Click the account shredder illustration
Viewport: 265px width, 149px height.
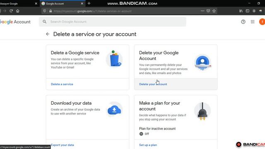(202, 62)
